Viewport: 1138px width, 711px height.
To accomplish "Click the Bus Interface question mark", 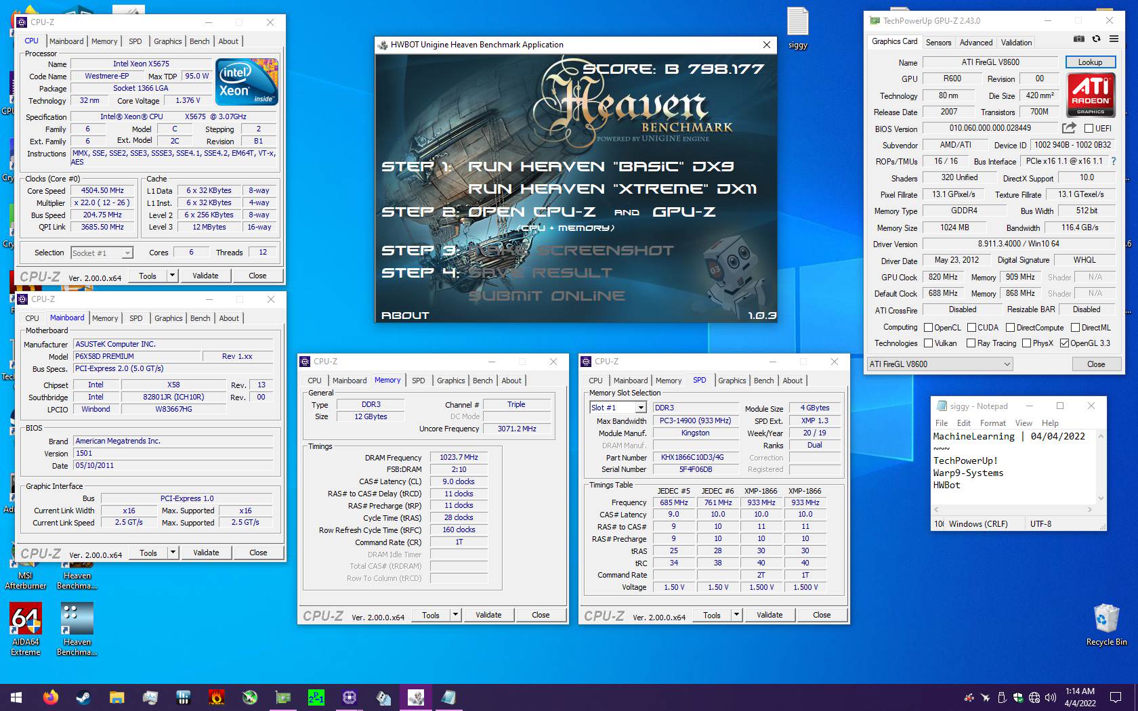I will 1113,161.
